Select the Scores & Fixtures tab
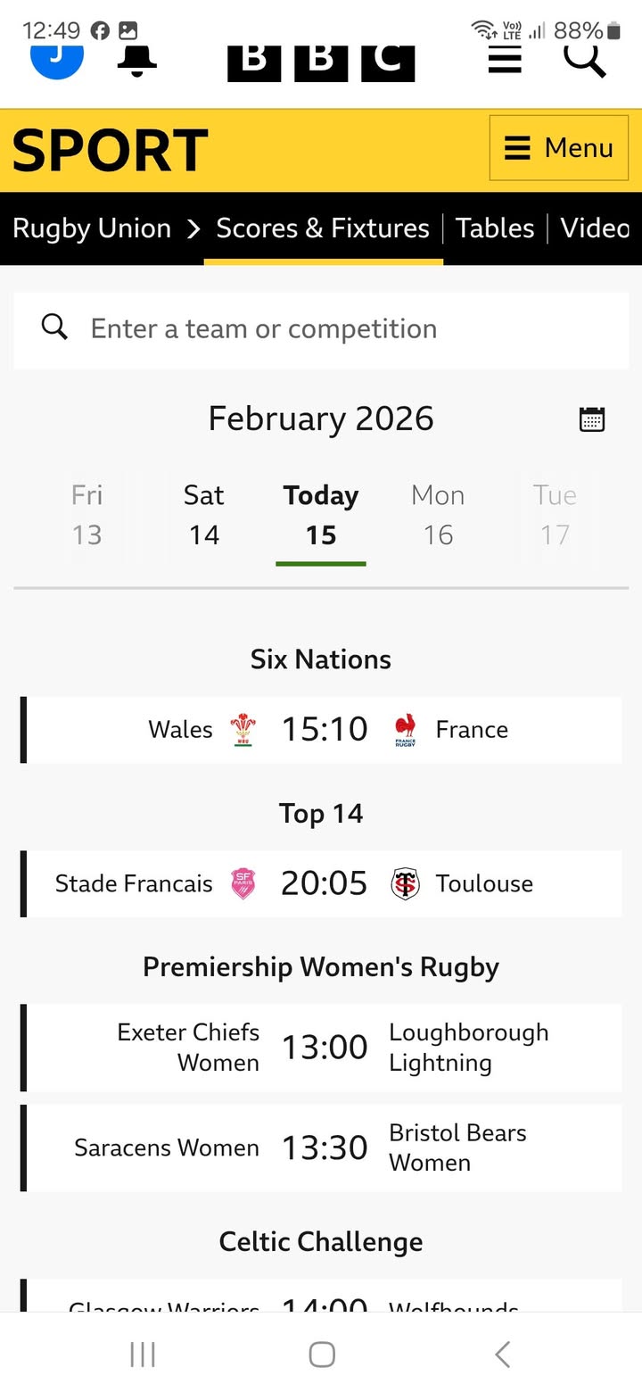Viewport: 642px width, 1392px height. click(323, 228)
